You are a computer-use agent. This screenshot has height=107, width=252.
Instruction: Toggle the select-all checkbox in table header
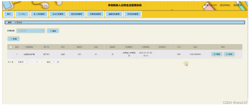pos(10,47)
